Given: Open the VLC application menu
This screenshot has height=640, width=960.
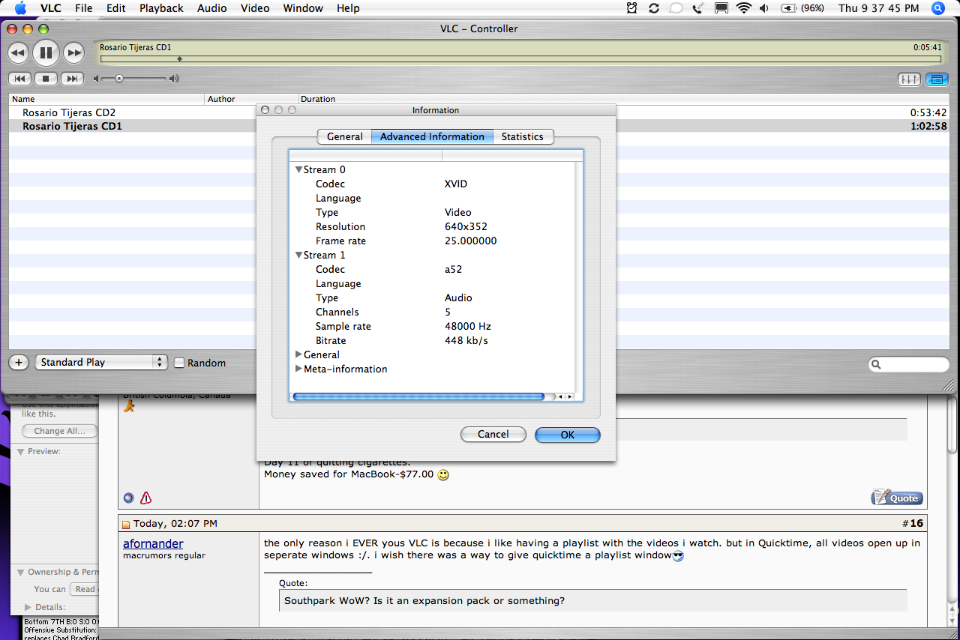Looking at the screenshot, I should (51, 8).
